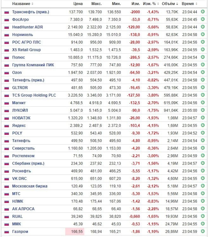Click the clock icon in the Газпром row
The image size is (208, 237).
click(x=203, y=232)
